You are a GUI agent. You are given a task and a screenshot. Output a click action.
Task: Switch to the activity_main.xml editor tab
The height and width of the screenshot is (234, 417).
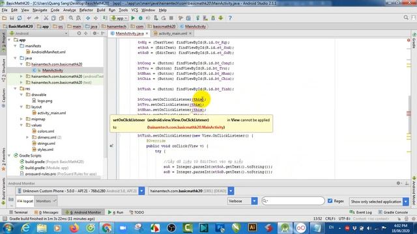(x=173, y=33)
